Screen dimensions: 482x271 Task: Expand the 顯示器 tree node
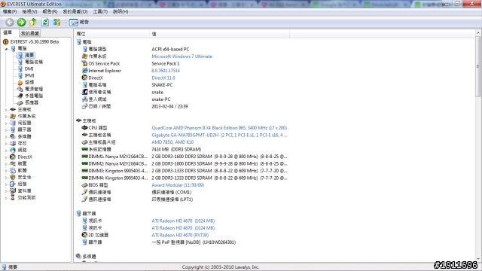pos(6,129)
